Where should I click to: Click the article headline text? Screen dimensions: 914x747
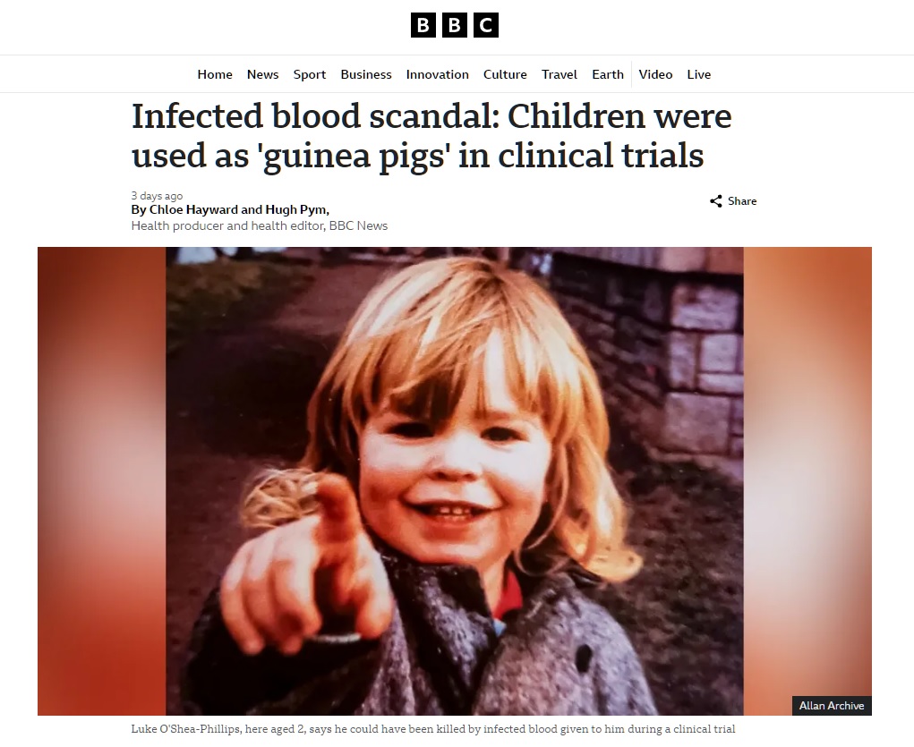tap(431, 136)
